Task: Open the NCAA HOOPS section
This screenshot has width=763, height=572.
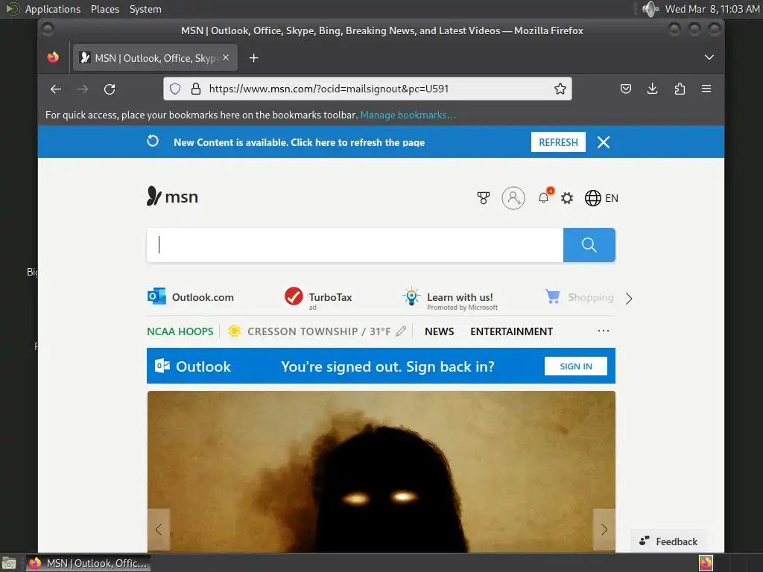Action: coord(180,331)
